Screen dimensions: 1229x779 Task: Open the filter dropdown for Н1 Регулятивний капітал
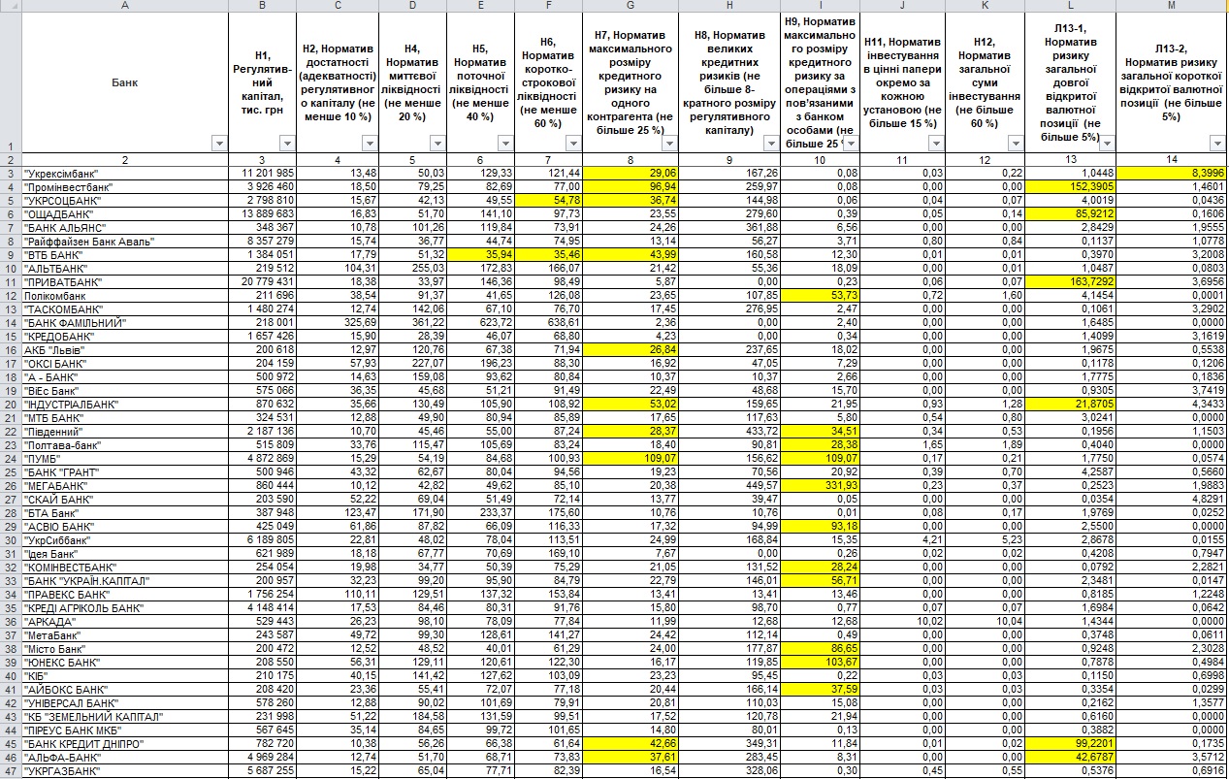coord(286,144)
